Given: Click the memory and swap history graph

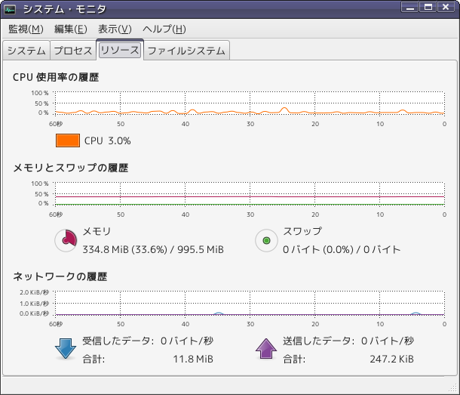Looking at the screenshot, I should [250, 193].
